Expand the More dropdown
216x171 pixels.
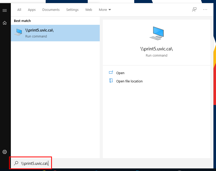point(105,10)
